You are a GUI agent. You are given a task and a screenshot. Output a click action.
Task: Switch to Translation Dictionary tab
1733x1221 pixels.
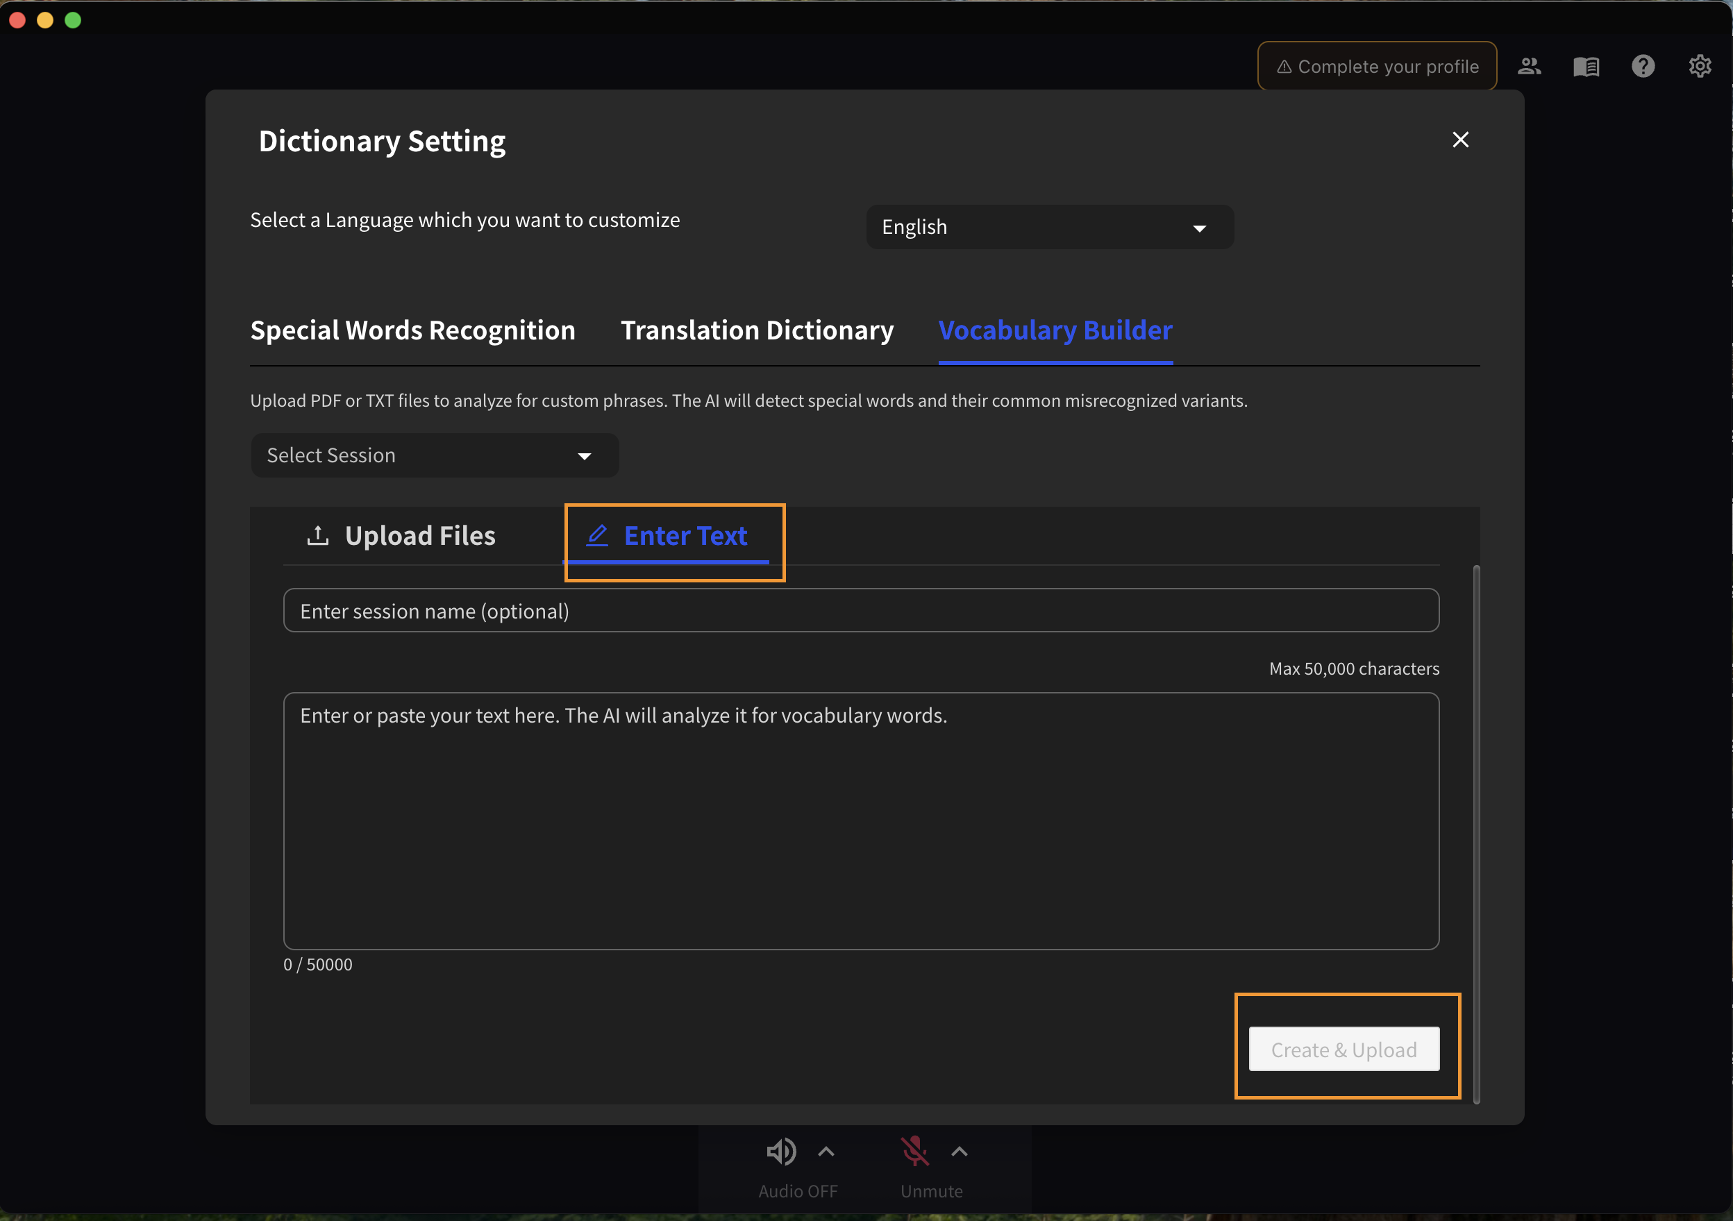(x=756, y=330)
